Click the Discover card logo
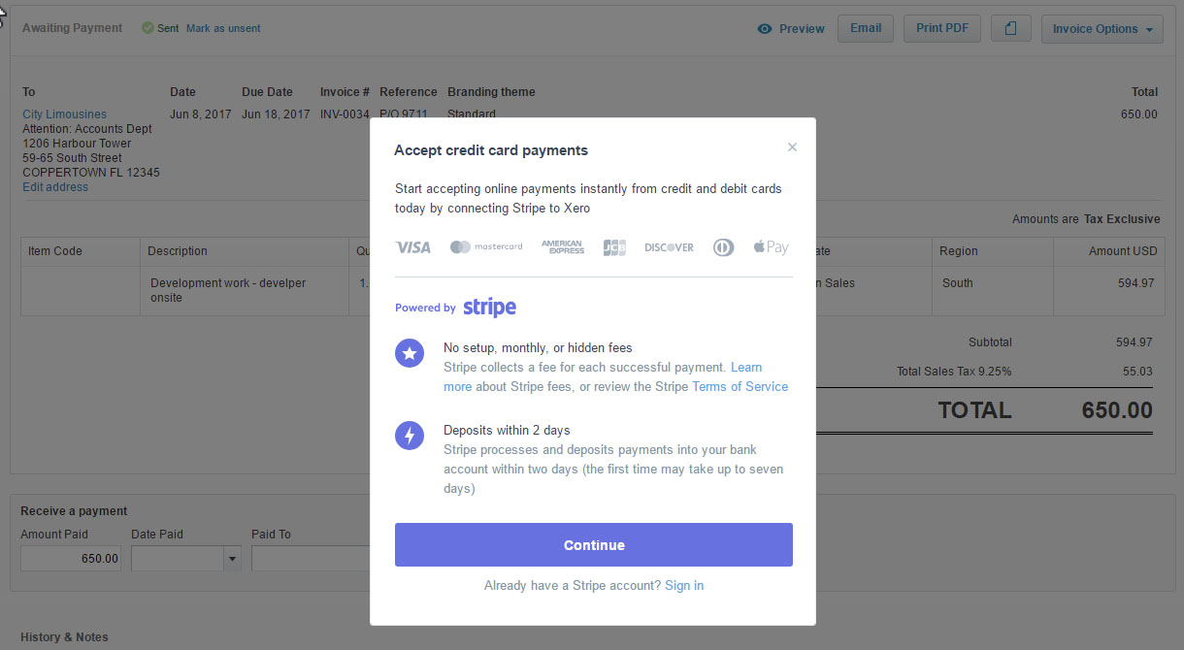 pos(670,247)
